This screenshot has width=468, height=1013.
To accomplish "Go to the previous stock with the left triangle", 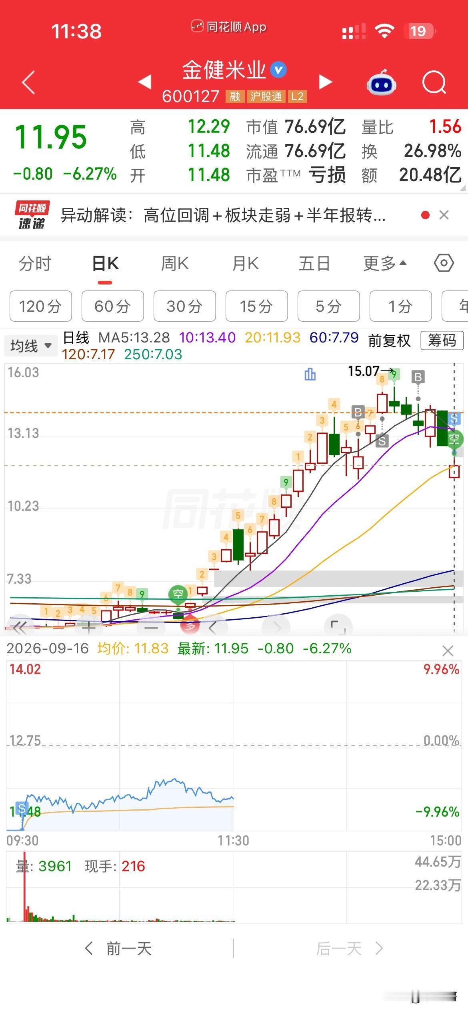I will pos(145,82).
